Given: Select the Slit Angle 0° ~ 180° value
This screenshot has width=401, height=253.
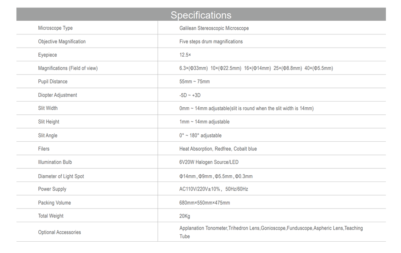Looking at the screenshot, I should pos(200,135).
